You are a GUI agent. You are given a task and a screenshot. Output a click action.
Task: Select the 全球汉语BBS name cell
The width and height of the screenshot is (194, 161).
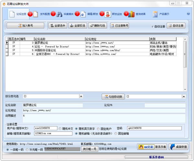coord(59,54)
